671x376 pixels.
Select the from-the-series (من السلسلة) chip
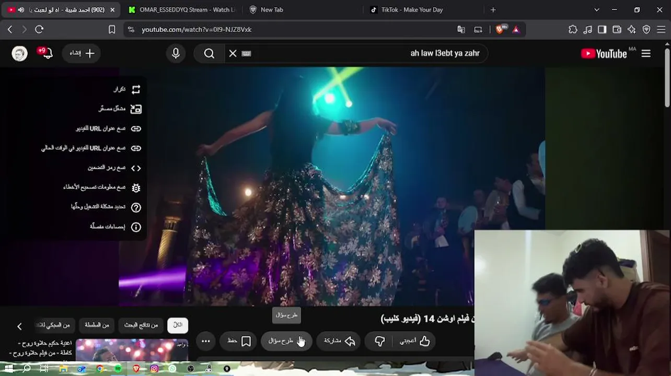tap(97, 325)
